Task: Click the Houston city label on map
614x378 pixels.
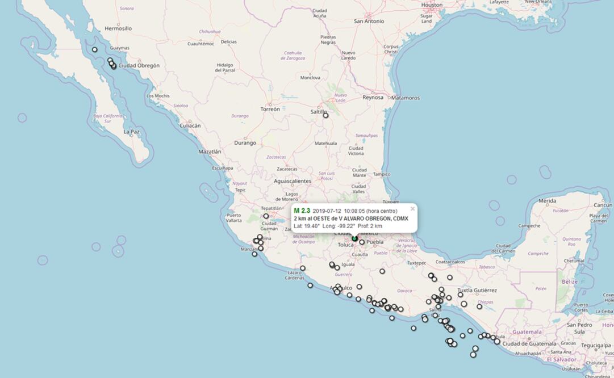Action: point(432,5)
